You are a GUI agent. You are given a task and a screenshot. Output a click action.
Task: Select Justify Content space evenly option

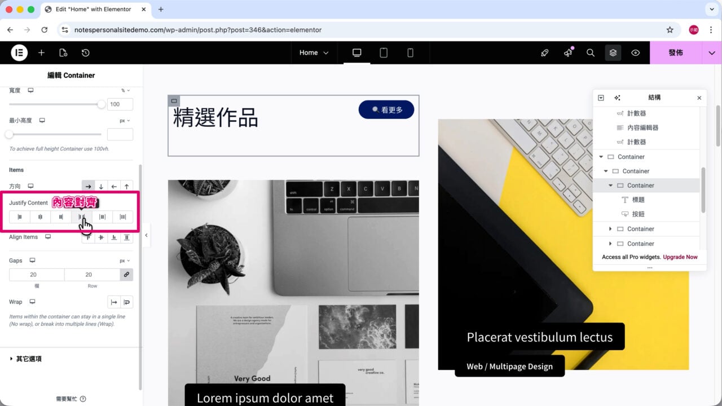coord(123,217)
